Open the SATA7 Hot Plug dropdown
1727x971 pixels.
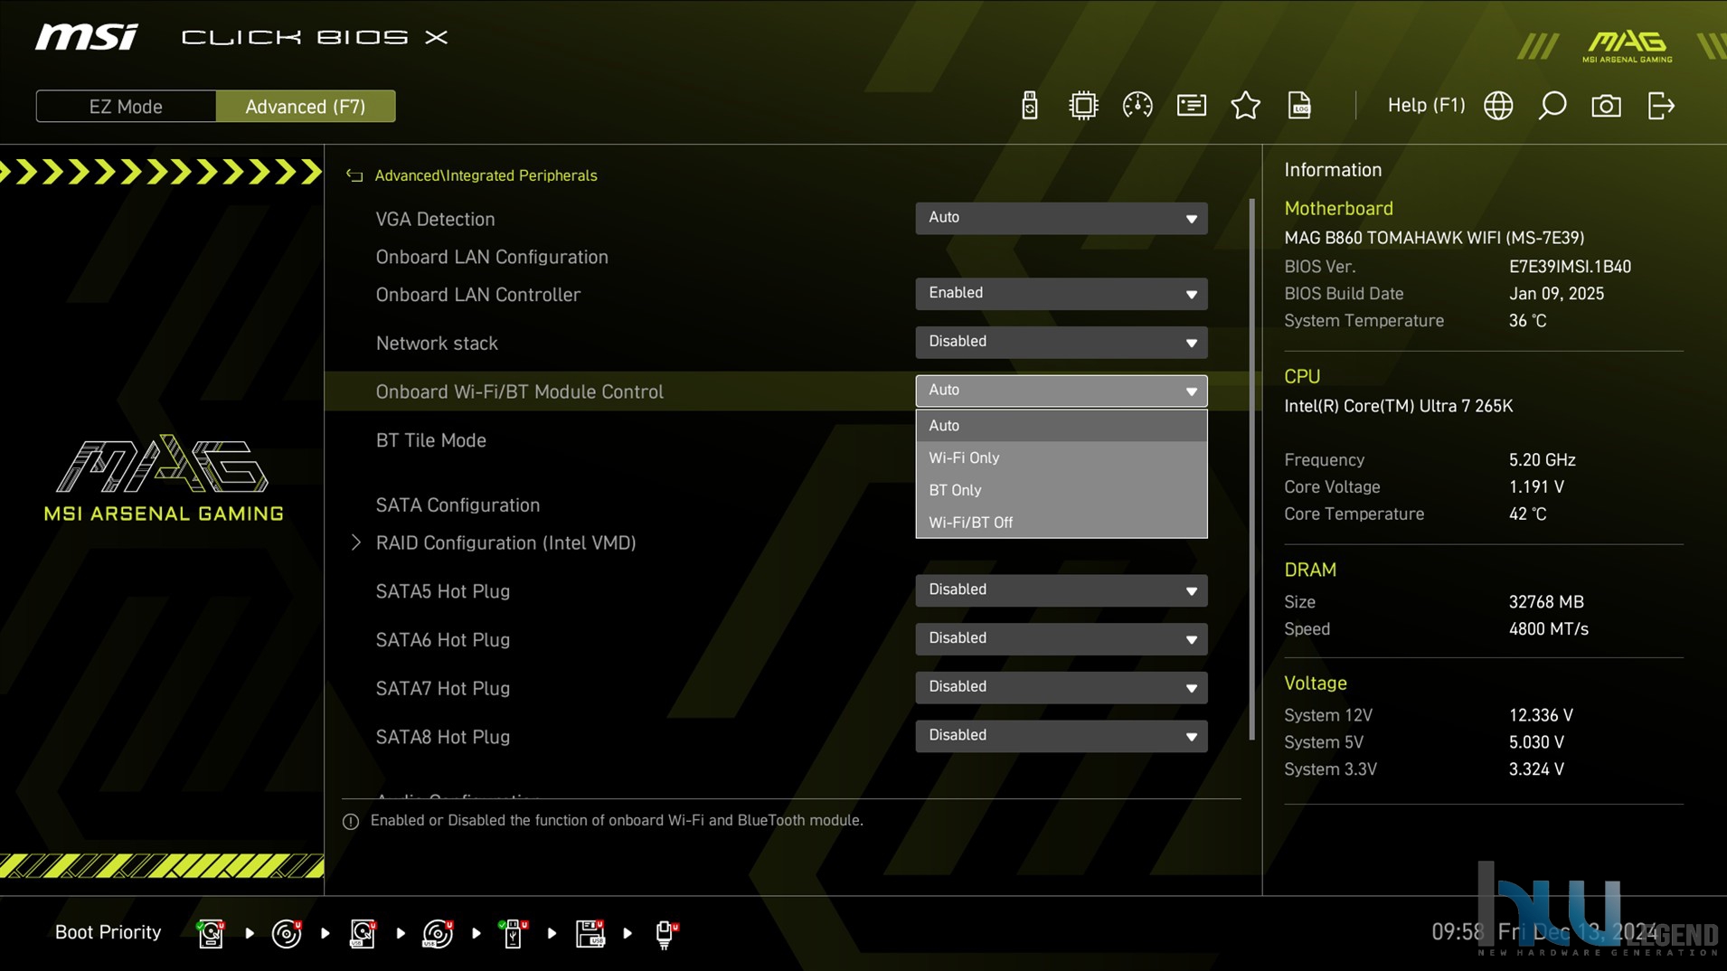pyautogui.click(x=1061, y=688)
